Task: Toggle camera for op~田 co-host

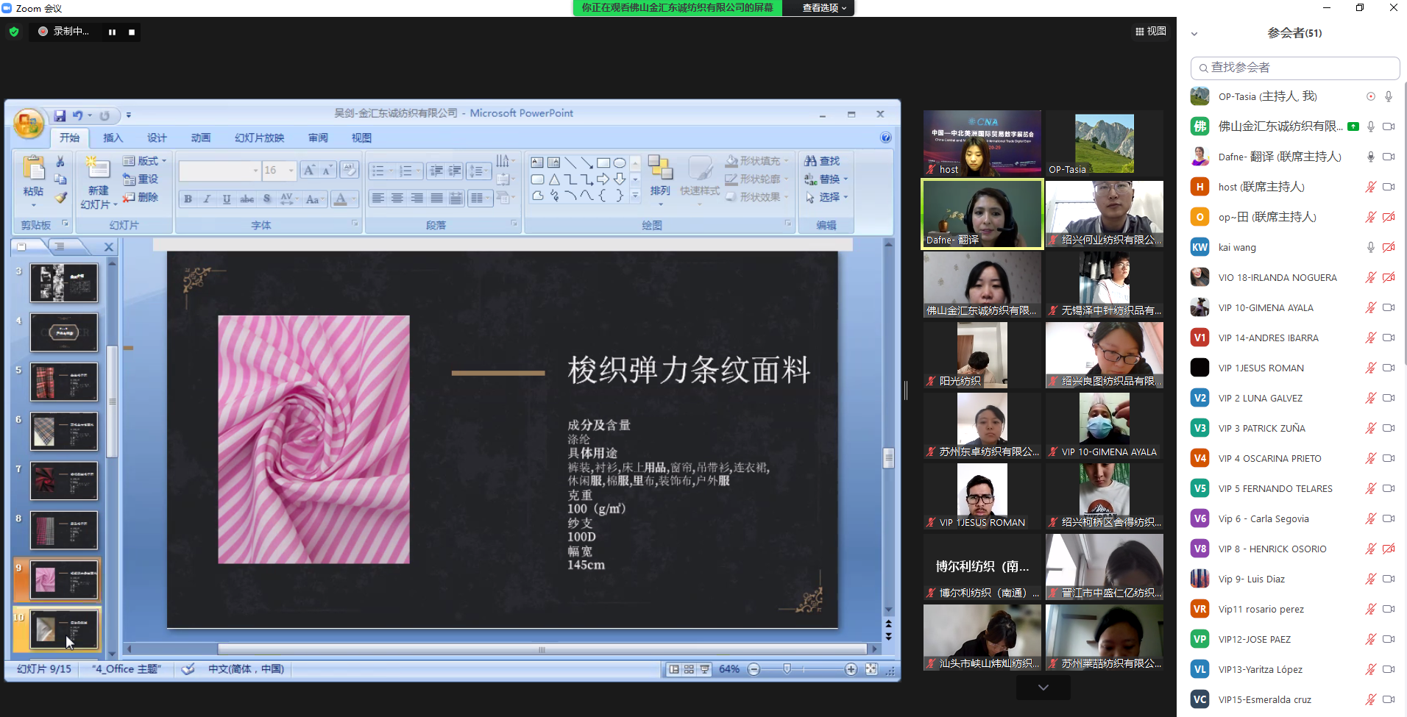Action: (1389, 217)
